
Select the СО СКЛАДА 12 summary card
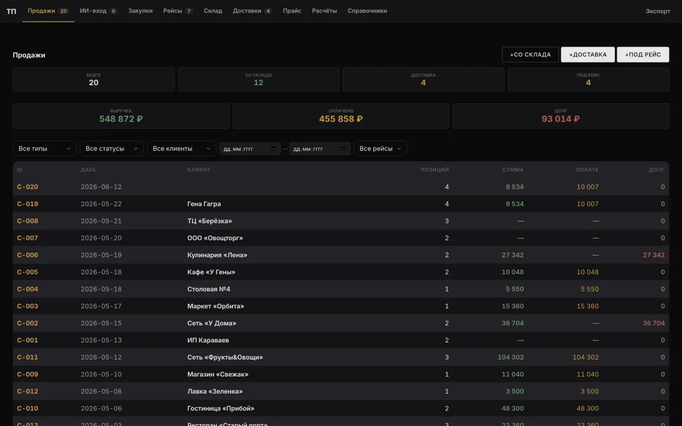coord(259,80)
